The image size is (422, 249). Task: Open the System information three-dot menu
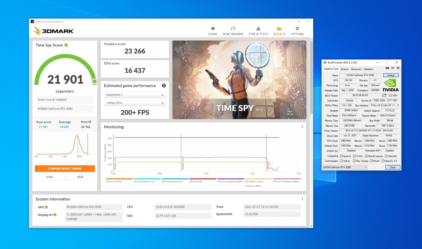[x=302, y=199]
